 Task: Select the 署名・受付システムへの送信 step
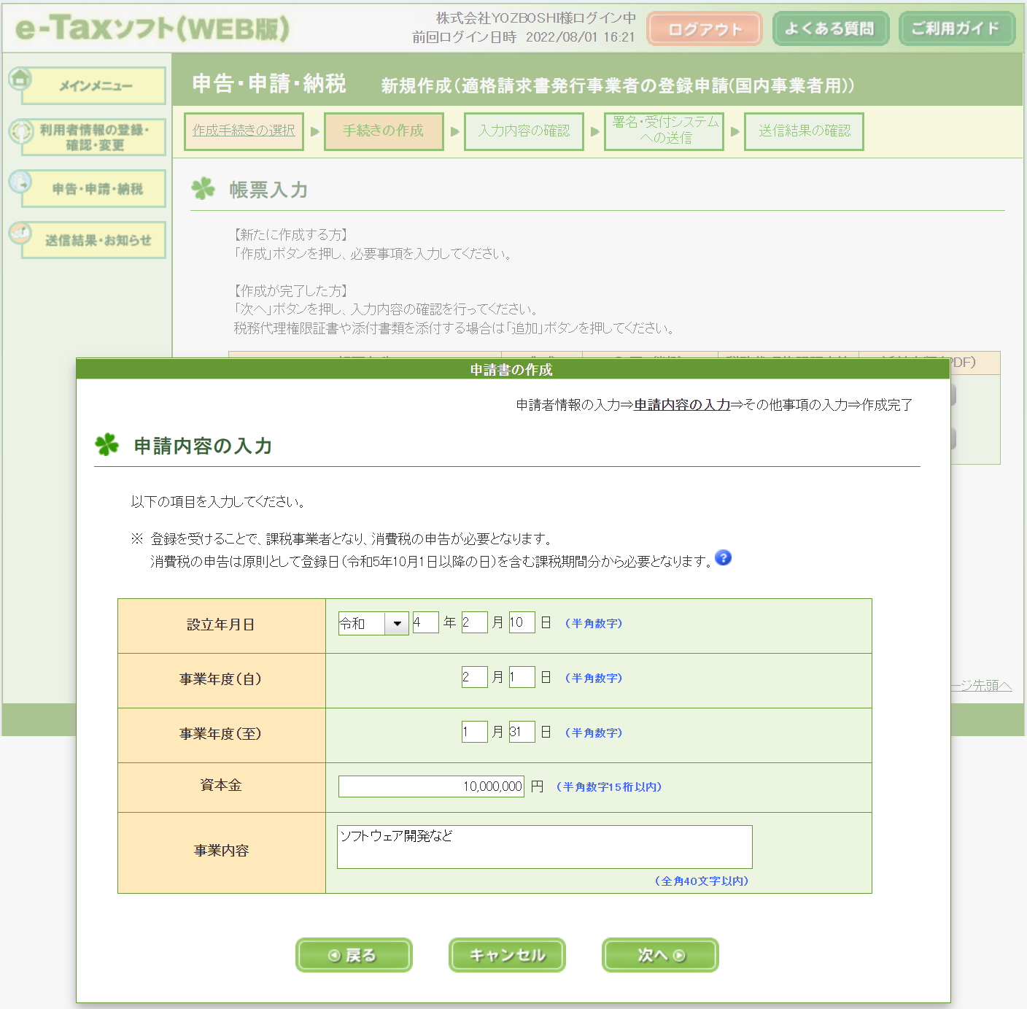point(664,131)
